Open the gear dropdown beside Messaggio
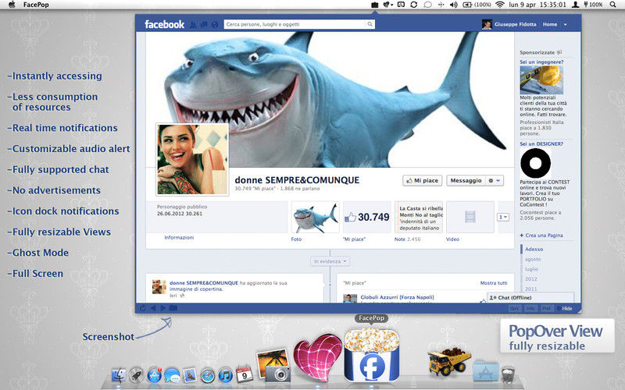 pyautogui.click(x=495, y=180)
